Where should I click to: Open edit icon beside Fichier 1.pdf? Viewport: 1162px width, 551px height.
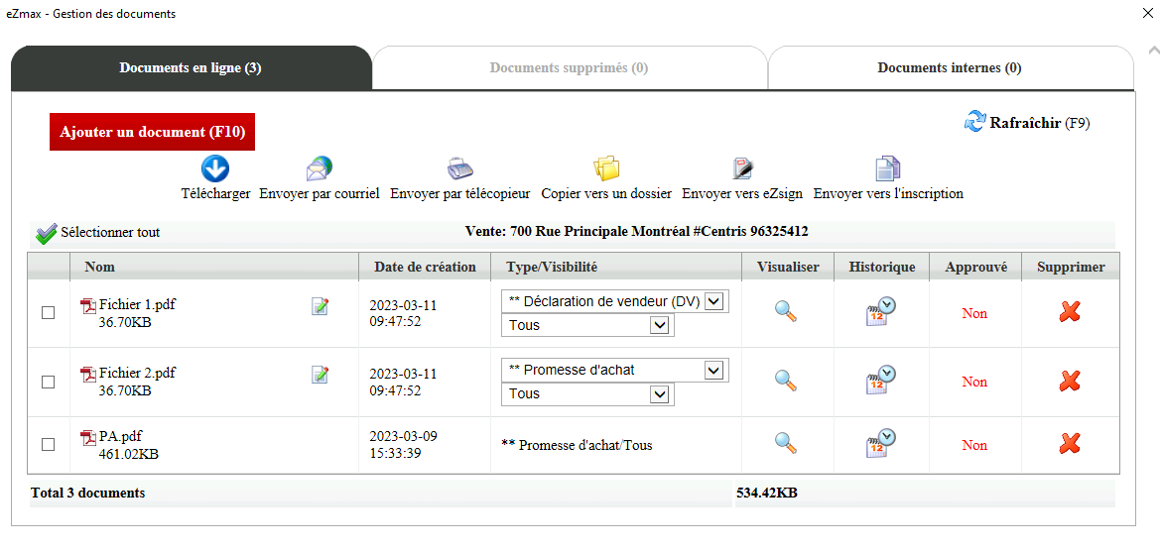point(321,306)
